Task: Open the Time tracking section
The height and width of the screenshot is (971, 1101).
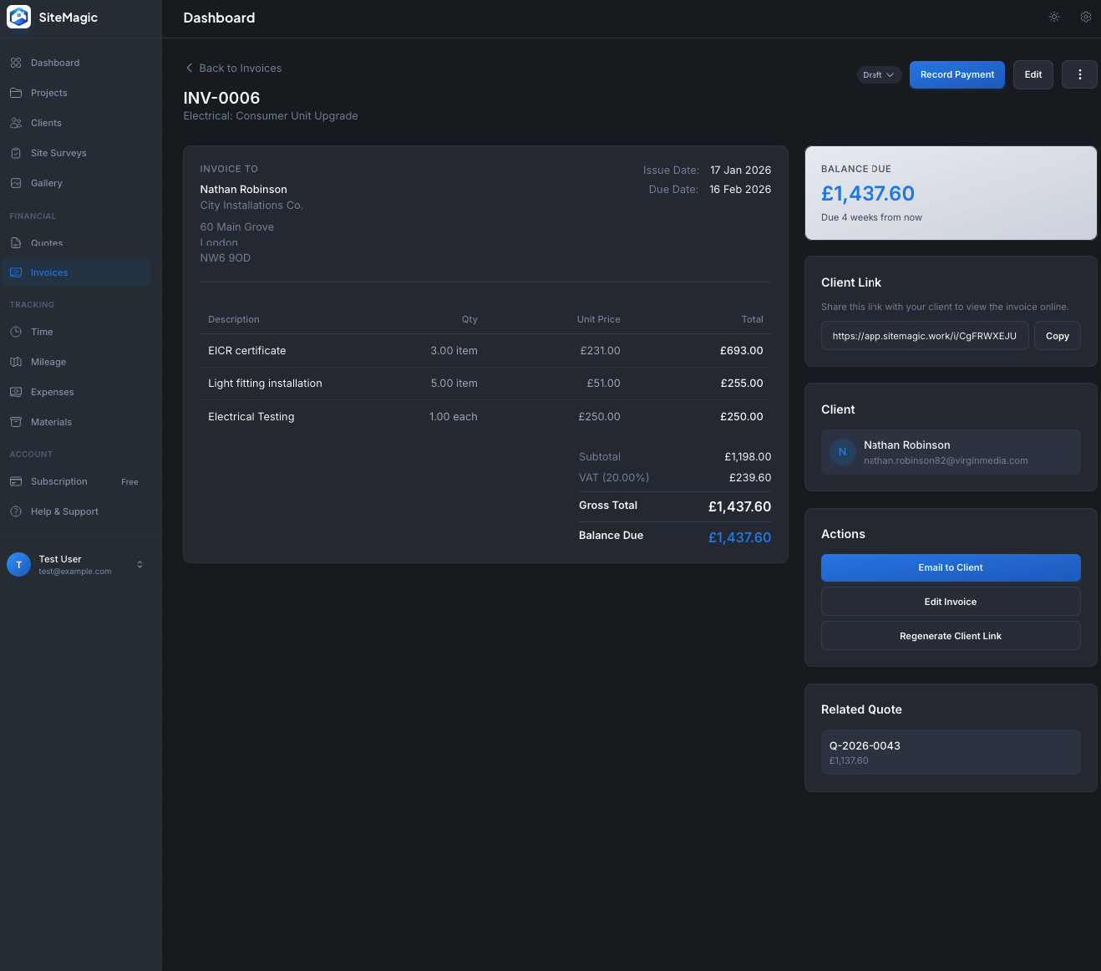Action: coord(40,332)
